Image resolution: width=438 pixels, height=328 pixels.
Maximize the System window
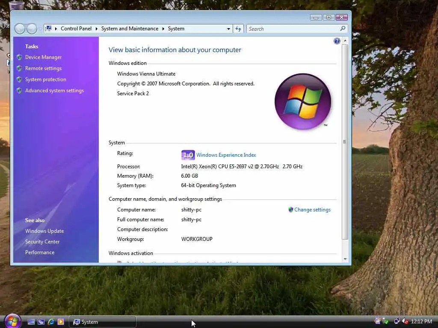pyautogui.click(x=328, y=18)
